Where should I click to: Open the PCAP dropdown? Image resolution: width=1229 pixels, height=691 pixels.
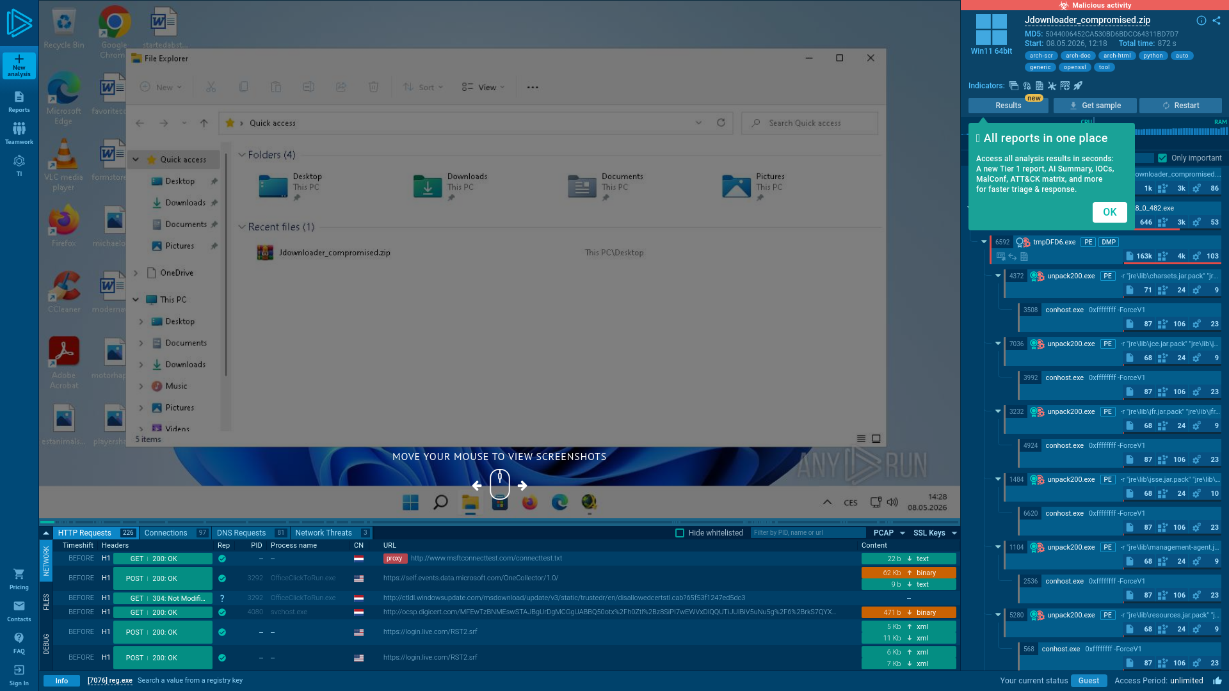point(889,533)
